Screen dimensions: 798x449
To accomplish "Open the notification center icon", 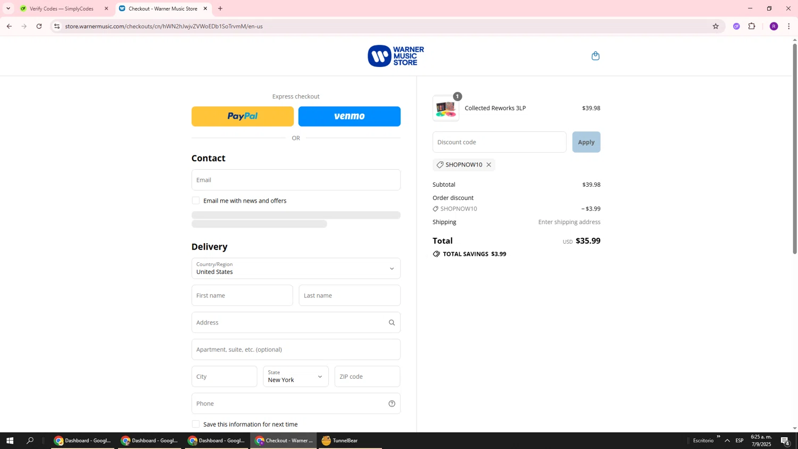I will pyautogui.click(x=785, y=440).
